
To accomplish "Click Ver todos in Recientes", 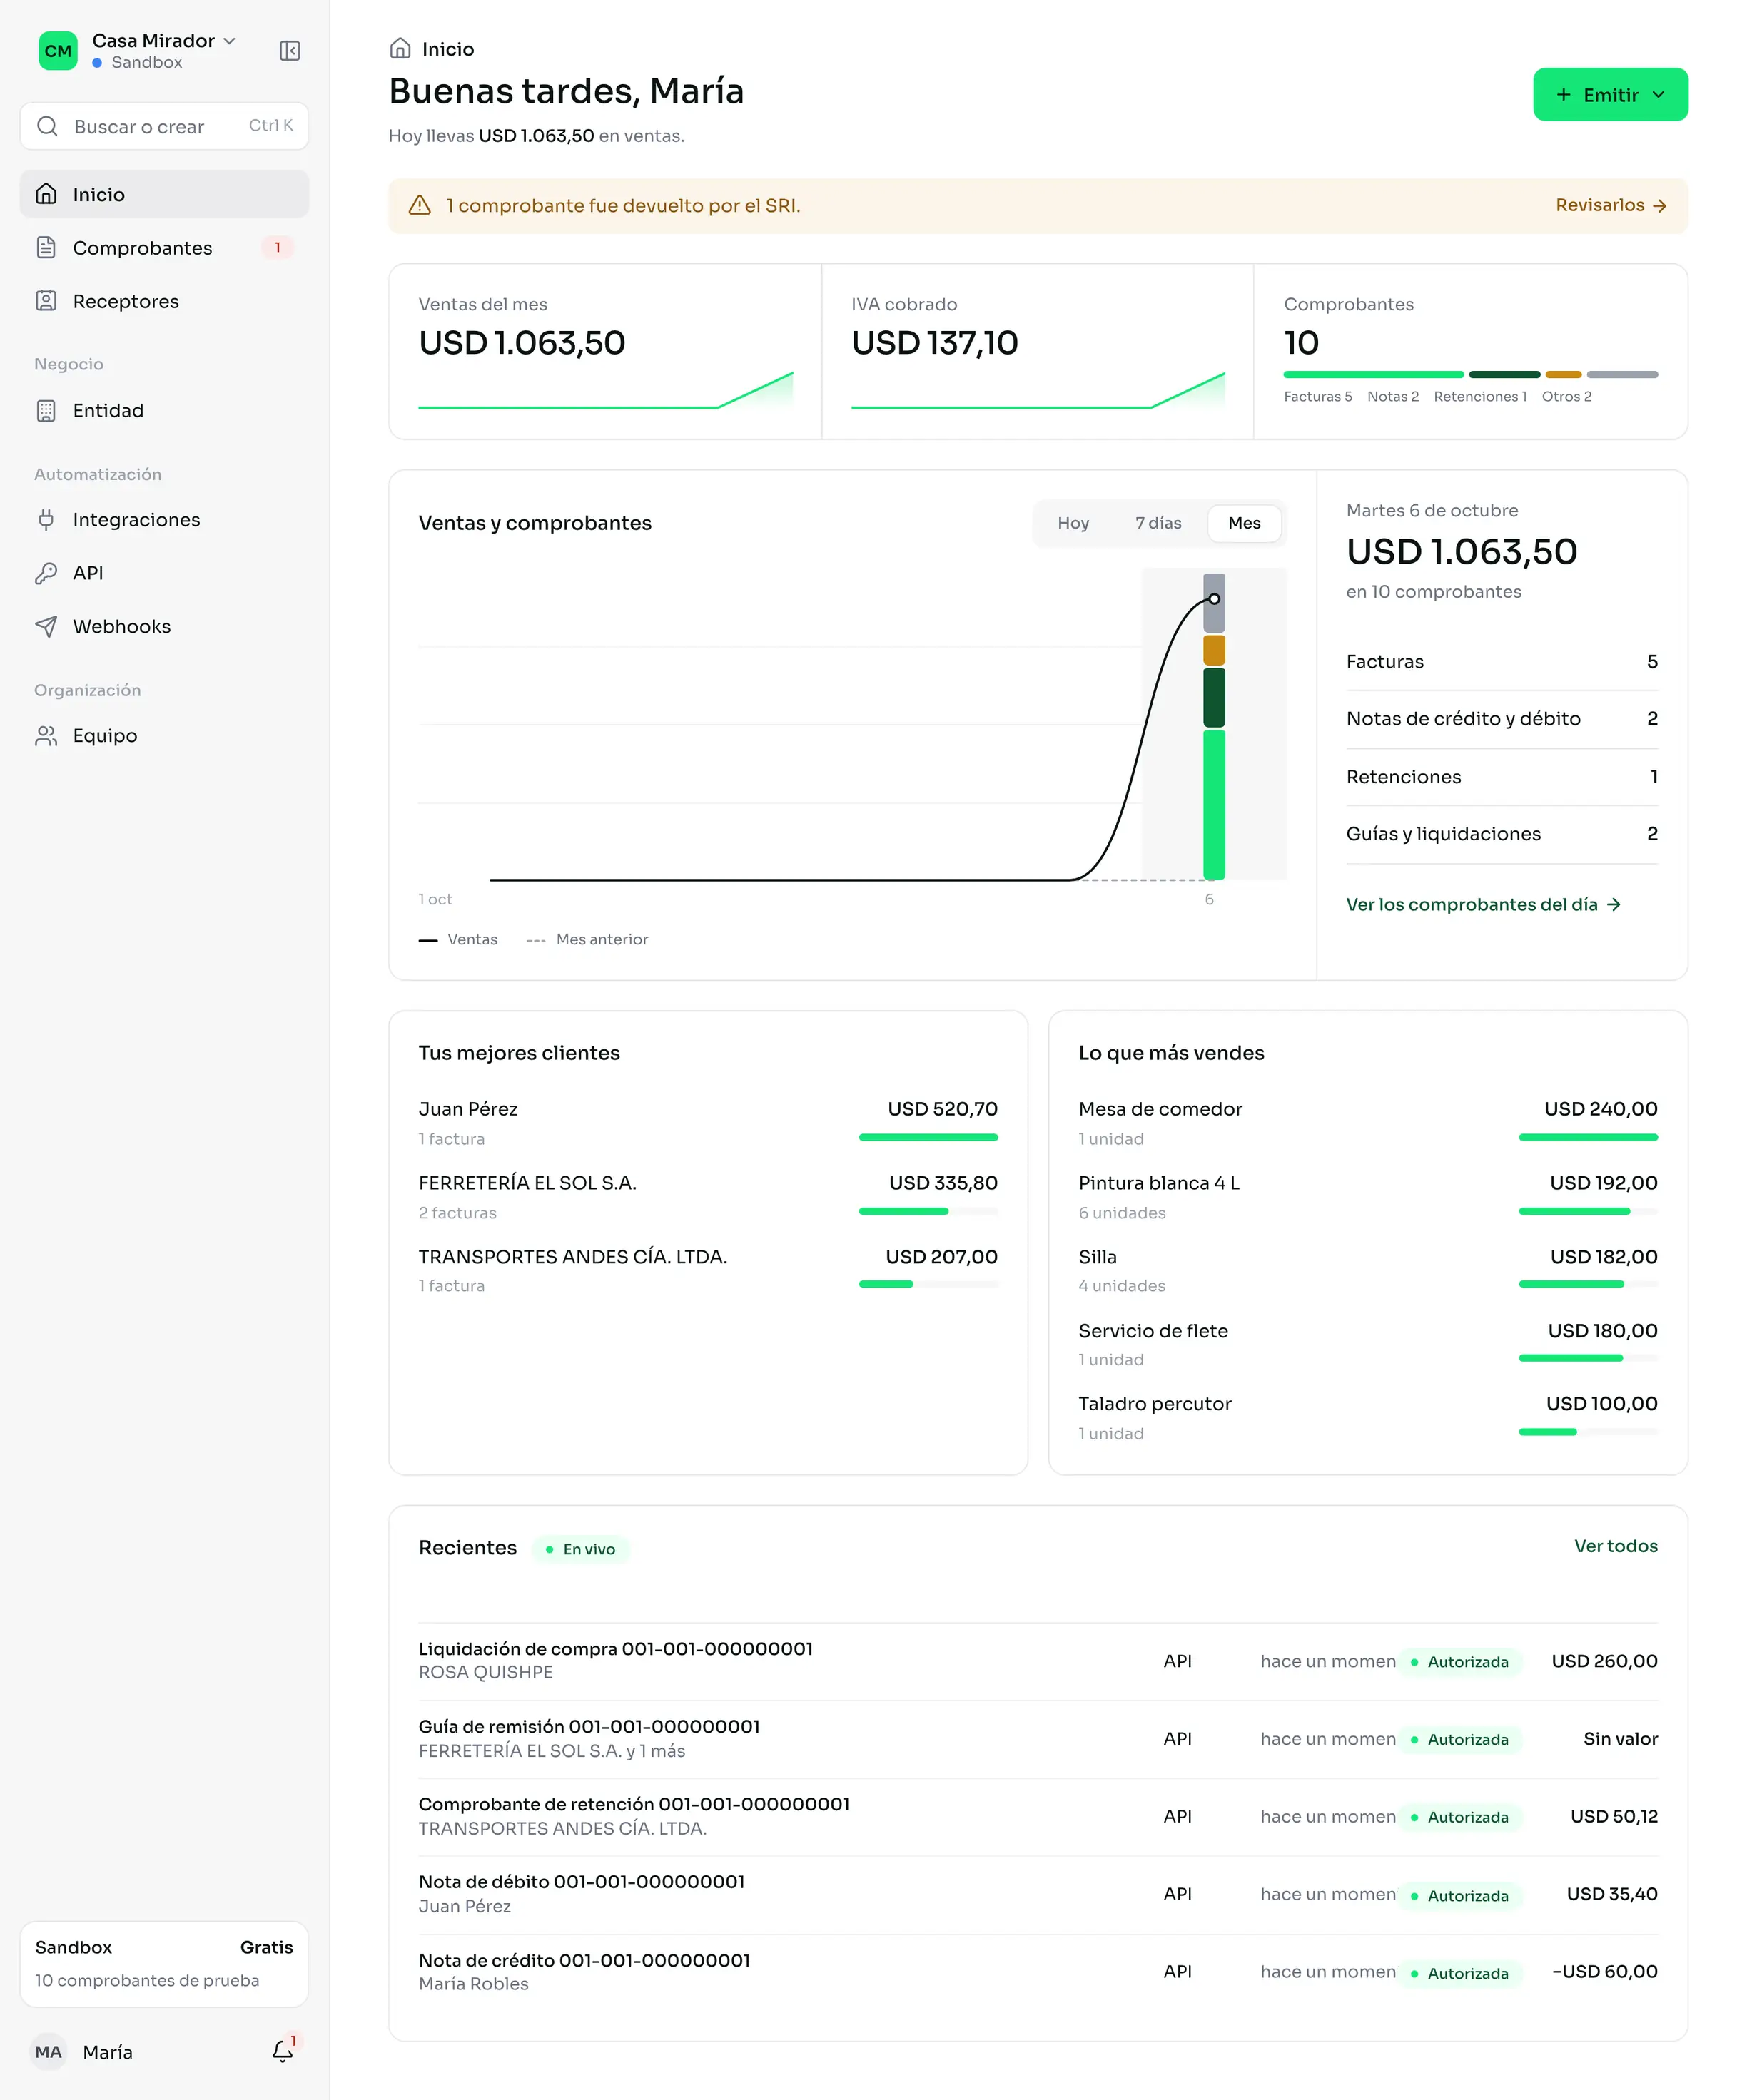I will pos(1615,1545).
